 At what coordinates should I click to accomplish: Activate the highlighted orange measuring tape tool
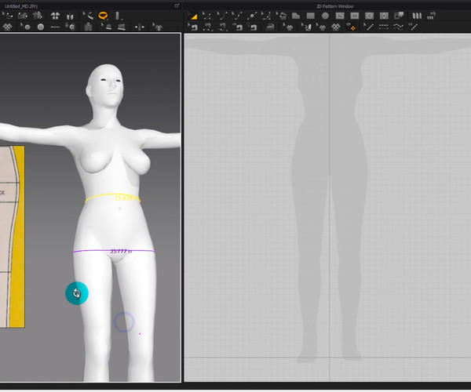click(103, 16)
